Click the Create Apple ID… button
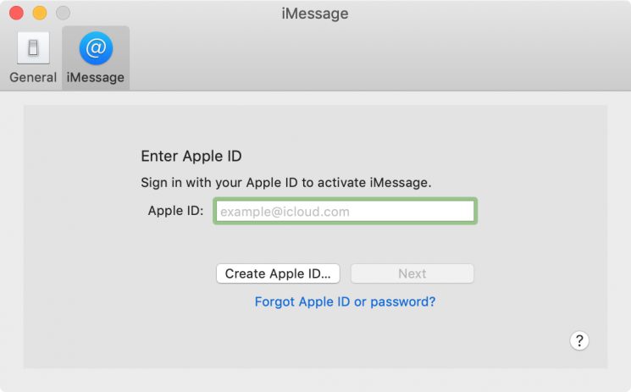 pyautogui.click(x=279, y=273)
